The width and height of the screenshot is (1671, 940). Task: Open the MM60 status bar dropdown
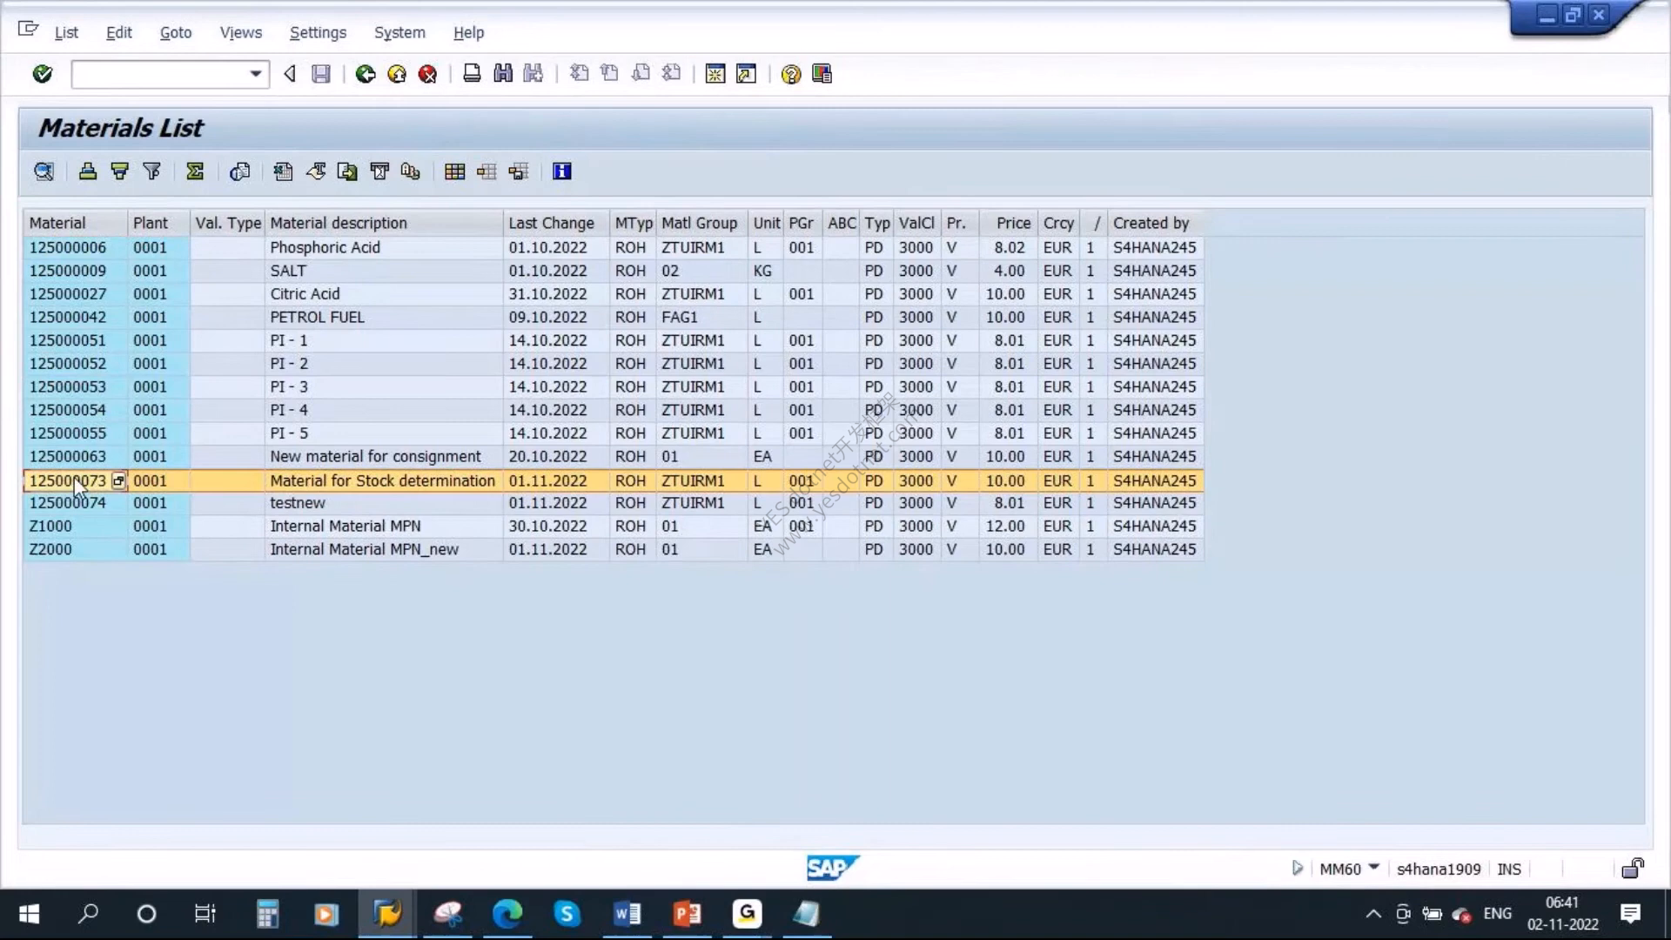(1374, 868)
